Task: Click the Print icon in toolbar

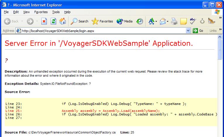Action: [x=174, y=21]
